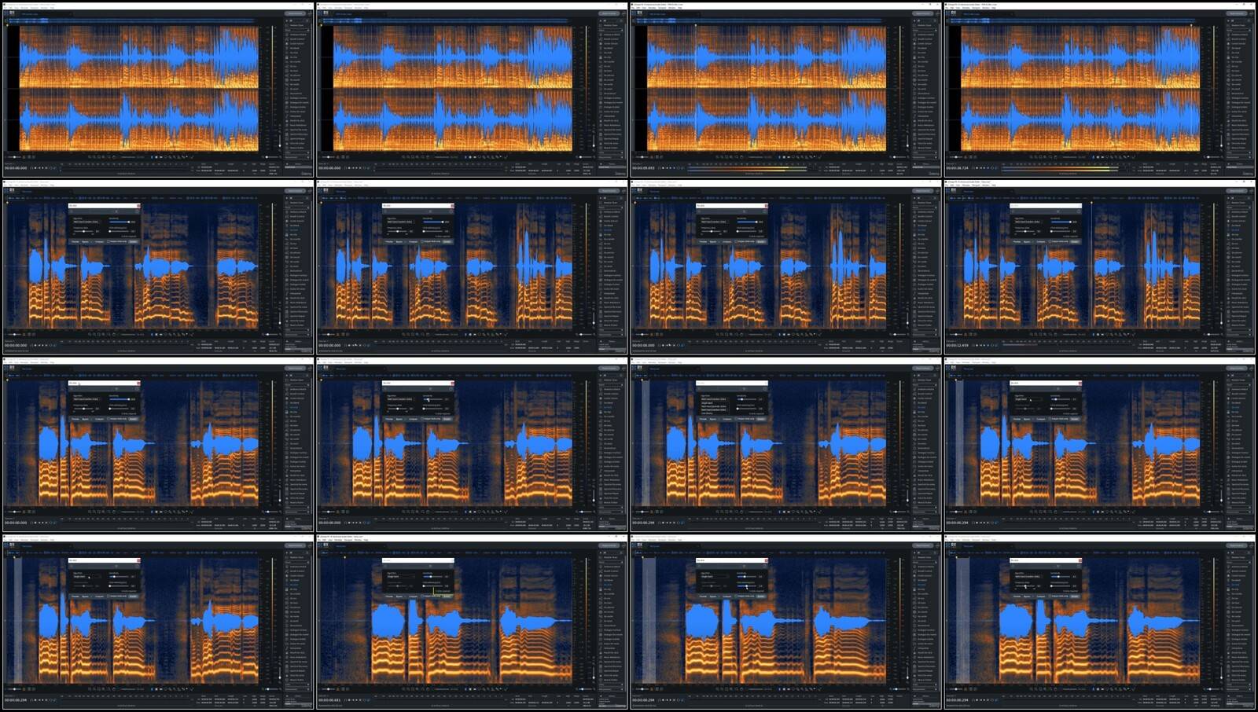The image size is (1258, 712).
Task: Click the 00:00:00.681 timecode readout
Action: (331, 699)
